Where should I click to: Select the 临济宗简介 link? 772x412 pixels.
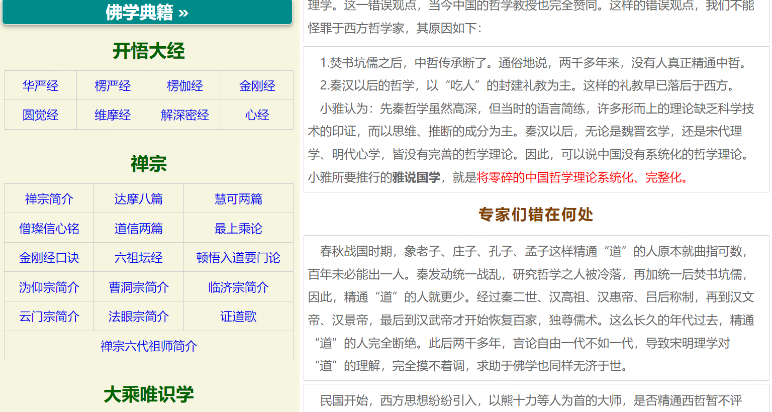click(x=238, y=287)
